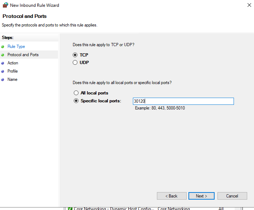
Task: Select the Name step in sidebar
Action: tap(12, 79)
